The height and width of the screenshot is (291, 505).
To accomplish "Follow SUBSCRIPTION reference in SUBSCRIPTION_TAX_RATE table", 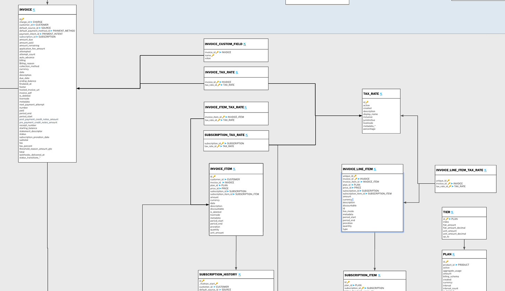I will click(236, 143).
